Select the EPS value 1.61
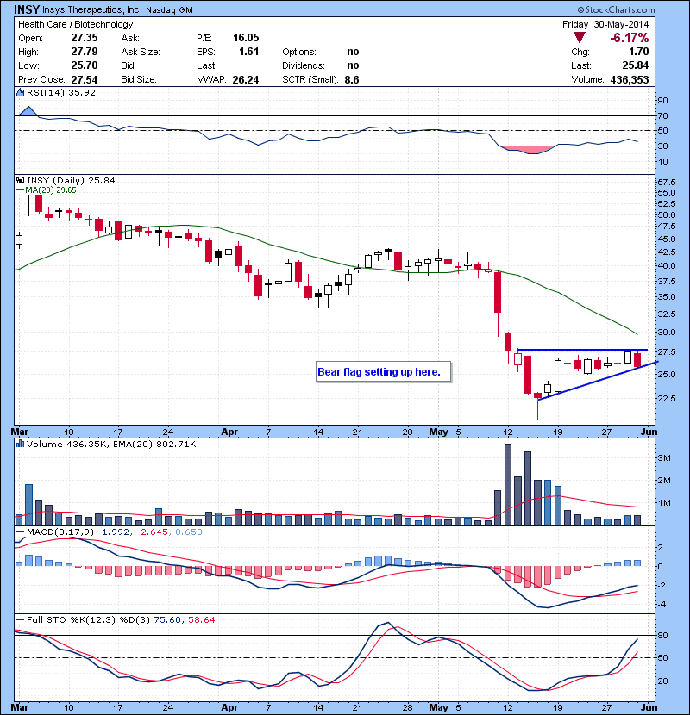The image size is (690, 715). pos(249,52)
